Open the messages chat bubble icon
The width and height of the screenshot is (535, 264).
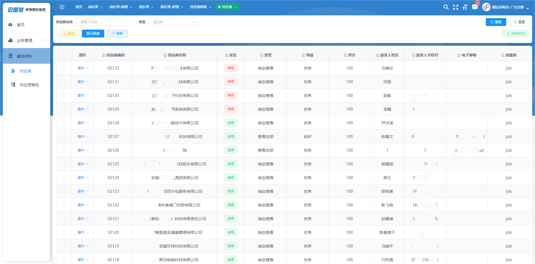coord(475,7)
